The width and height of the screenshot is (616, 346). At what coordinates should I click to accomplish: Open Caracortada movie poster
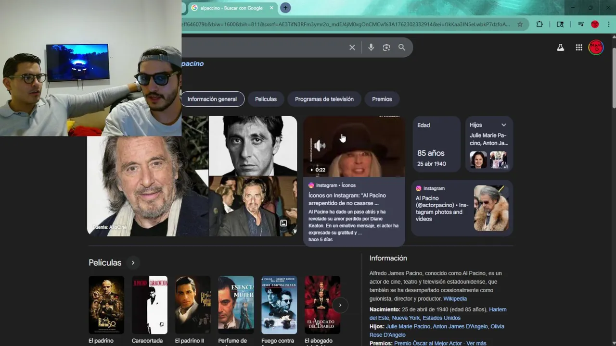tap(150, 305)
